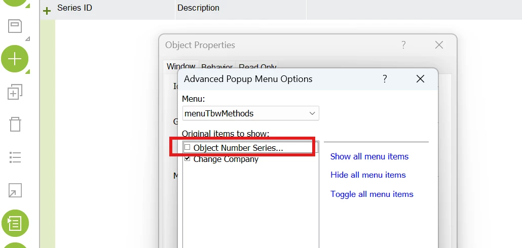
Task: Click Toggle all menu items link
Action: coord(372,194)
